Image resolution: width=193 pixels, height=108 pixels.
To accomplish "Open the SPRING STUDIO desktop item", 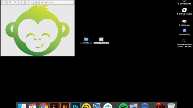I will 184,10.
